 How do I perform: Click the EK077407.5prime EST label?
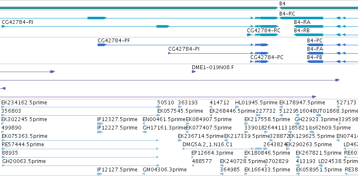coord(209,128)
